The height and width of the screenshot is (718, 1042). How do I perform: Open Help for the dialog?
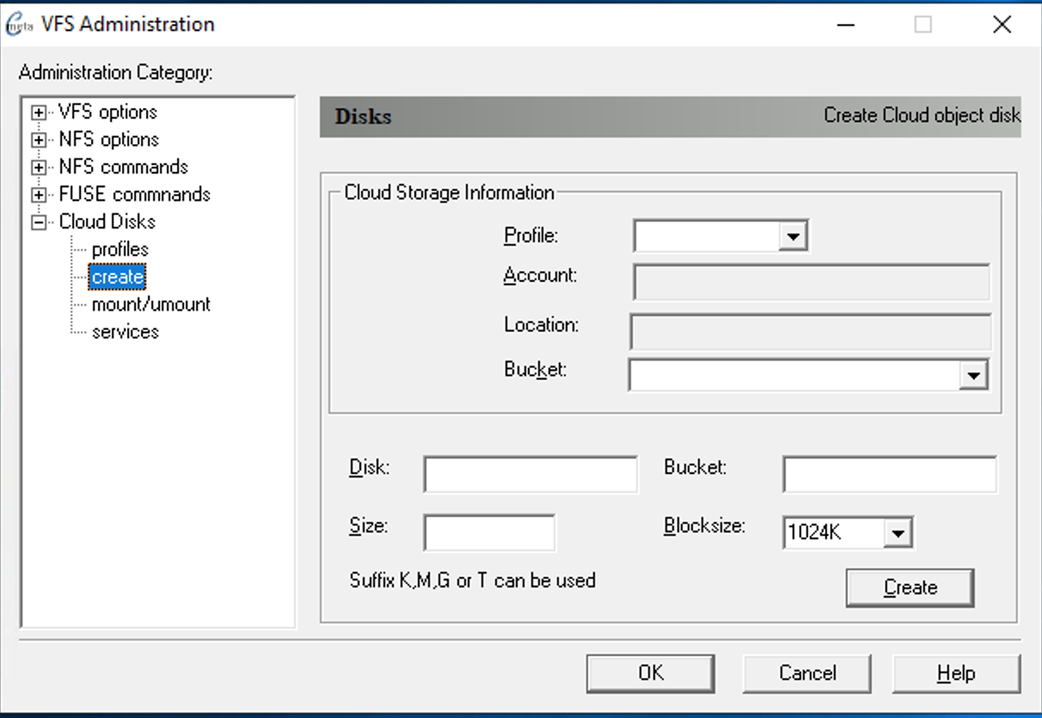pos(956,673)
